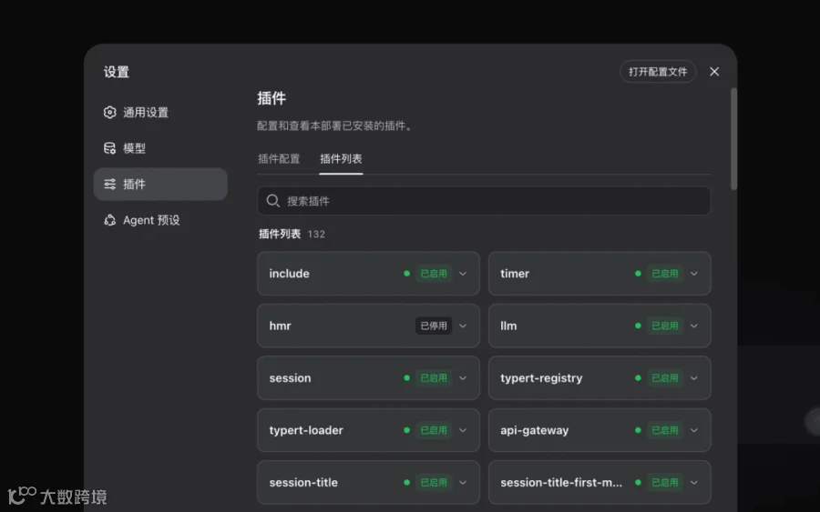The width and height of the screenshot is (820, 512).
Task: Open 模型 sidebar entry
Action: click(160, 148)
